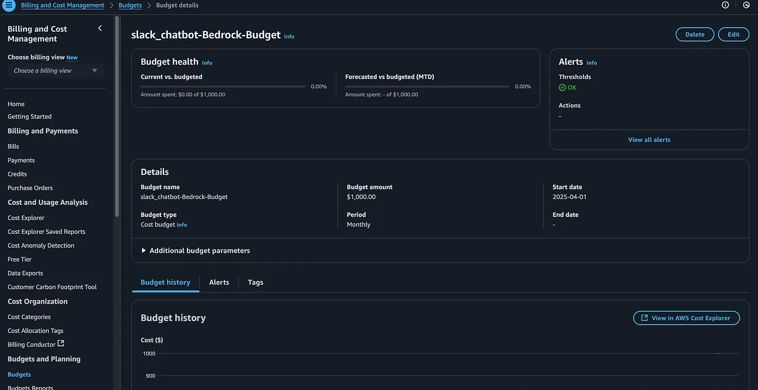
Task: Click the Edit button
Action: pyautogui.click(x=734, y=34)
